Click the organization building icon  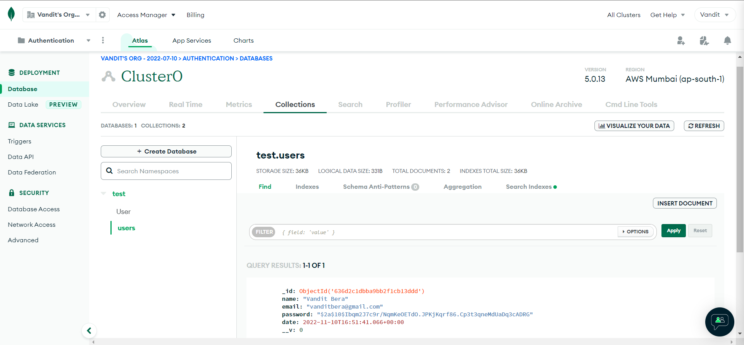click(x=31, y=15)
